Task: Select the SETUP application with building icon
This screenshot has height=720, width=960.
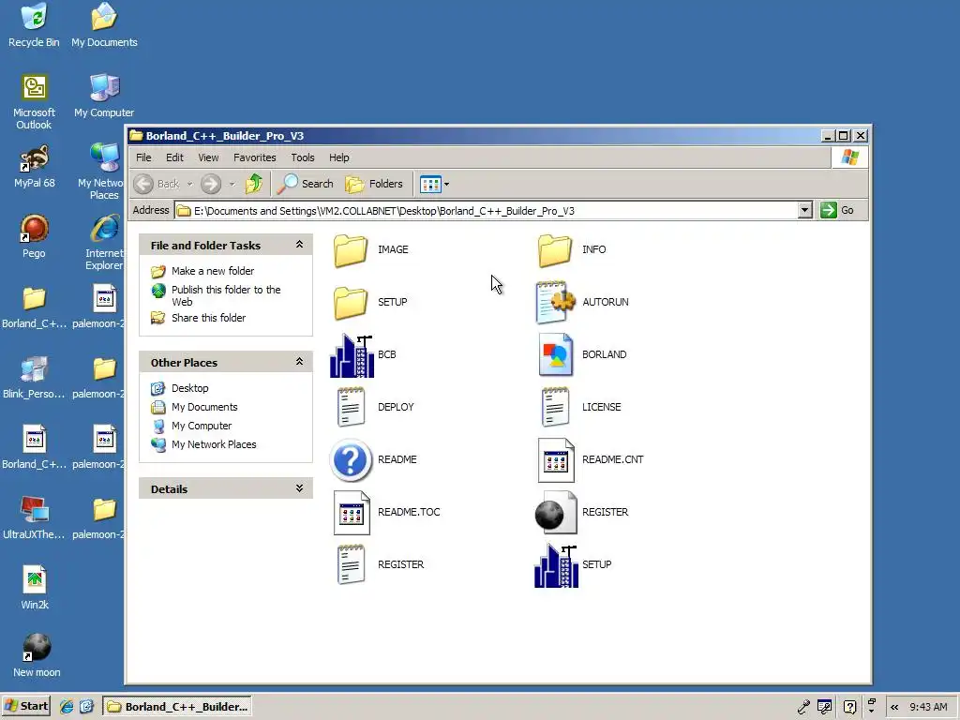Action: tap(556, 565)
